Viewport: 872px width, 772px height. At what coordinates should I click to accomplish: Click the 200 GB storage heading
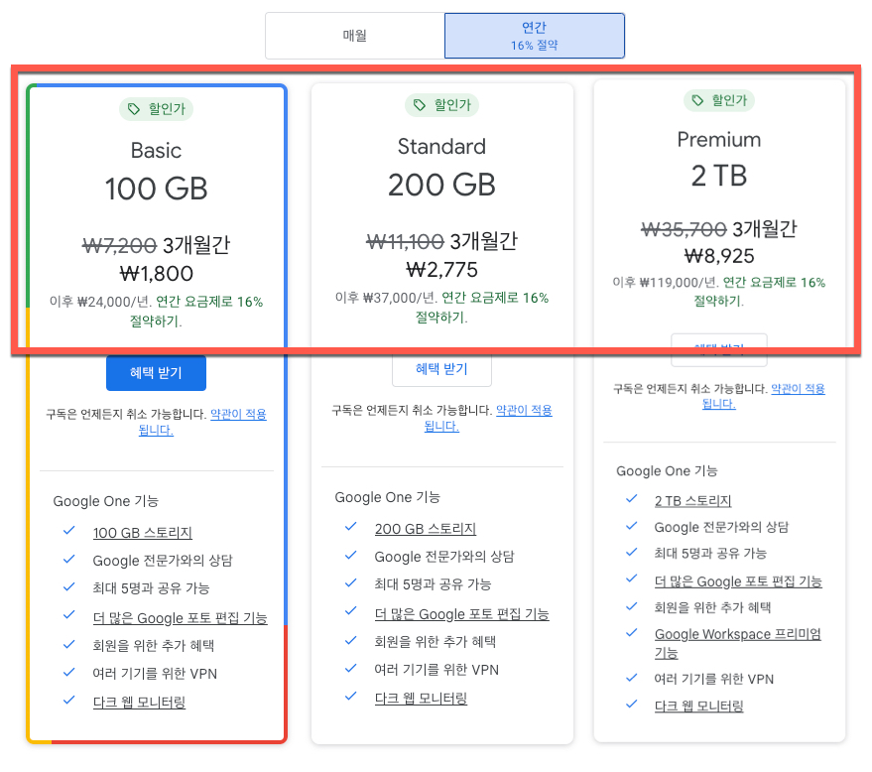pyautogui.click(x=441, y=185)
